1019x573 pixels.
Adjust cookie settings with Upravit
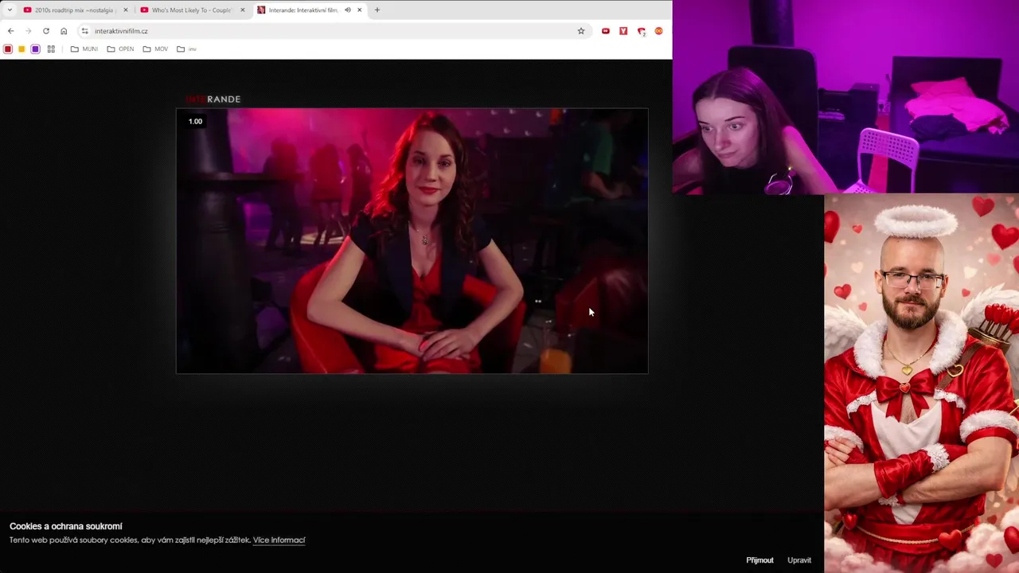click(x=799, y=560)
